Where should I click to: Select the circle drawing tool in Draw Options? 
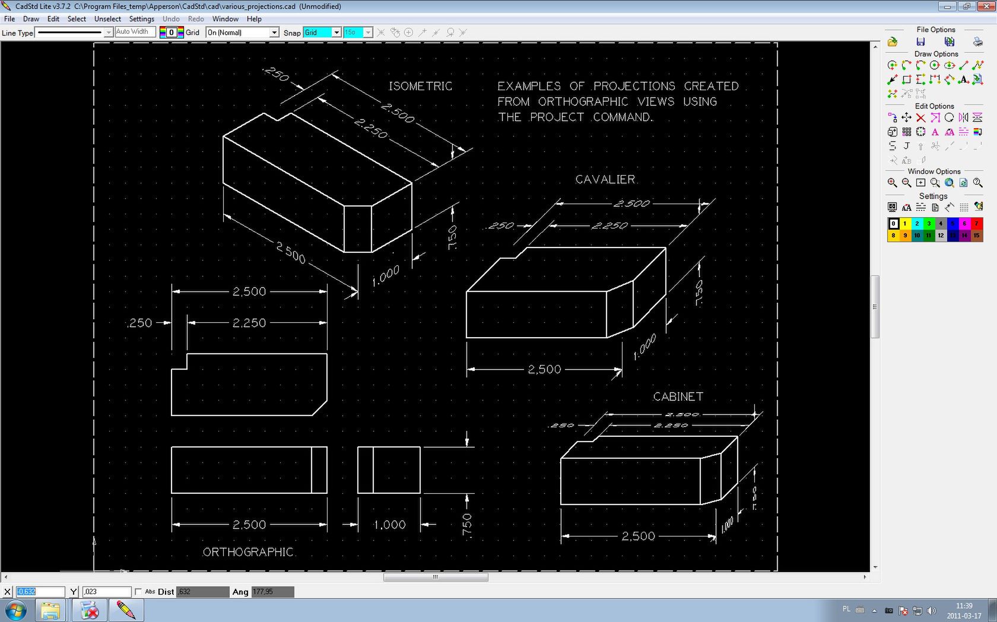coord(935,65)
